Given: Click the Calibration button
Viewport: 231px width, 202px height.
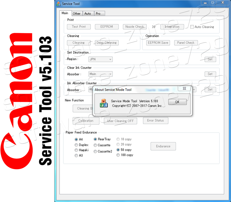Looking at the screenshot, I should [x=86, y=121].
